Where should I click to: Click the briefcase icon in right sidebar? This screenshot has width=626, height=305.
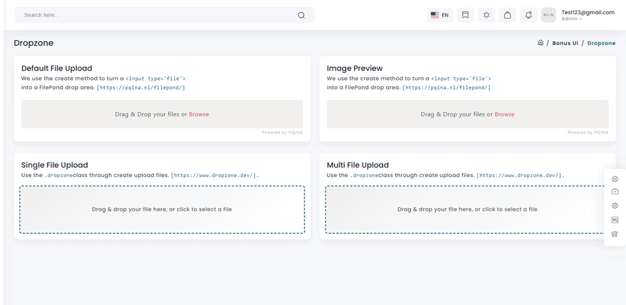615,192
